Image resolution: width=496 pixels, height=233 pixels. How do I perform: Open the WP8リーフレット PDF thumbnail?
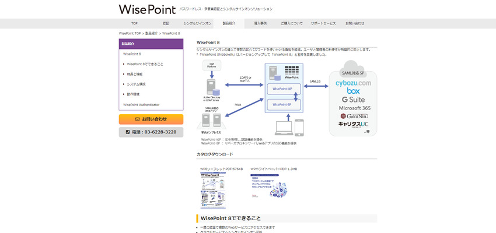point(213,190)
